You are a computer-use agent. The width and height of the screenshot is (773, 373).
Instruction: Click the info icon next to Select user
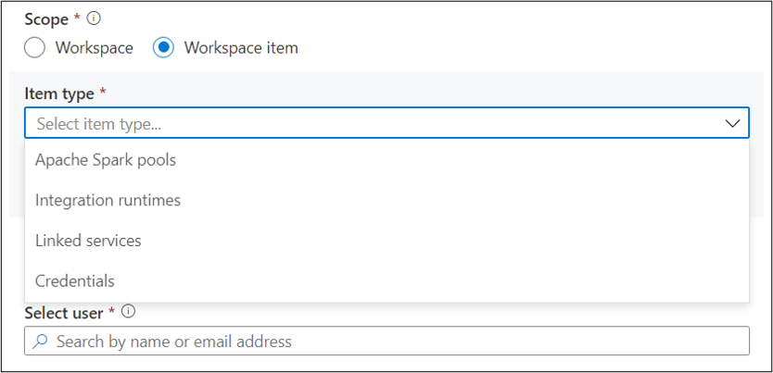[129, 312]
